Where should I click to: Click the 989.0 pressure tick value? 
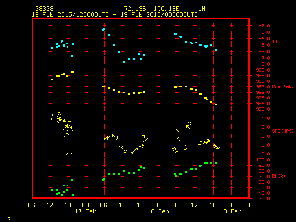[263, 76]
